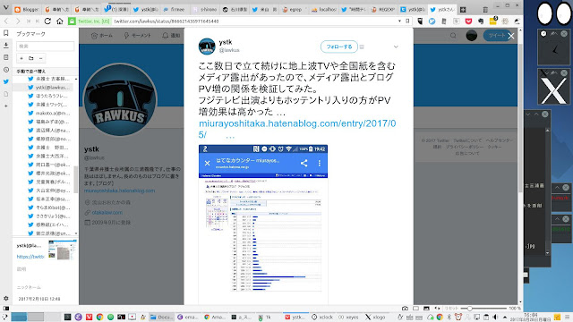This screenshot has width=573, height=322.
Task: Click the xclock taskbar entry
Action: point(321,318)
